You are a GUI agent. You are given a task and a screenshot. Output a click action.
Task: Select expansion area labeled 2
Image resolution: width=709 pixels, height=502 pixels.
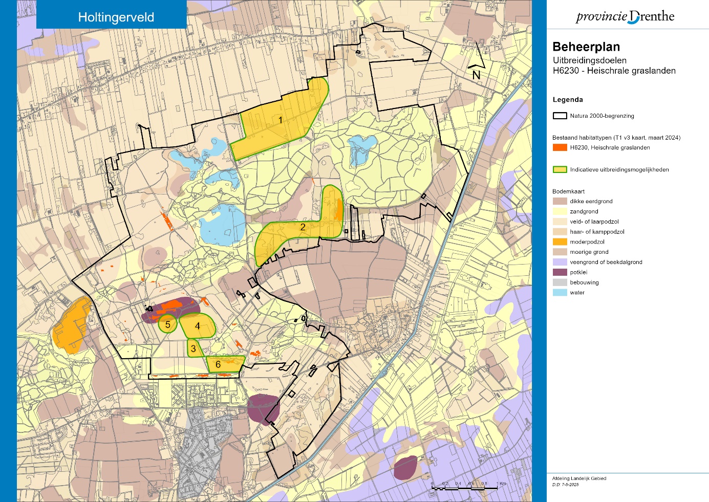[x=303, y=227]
